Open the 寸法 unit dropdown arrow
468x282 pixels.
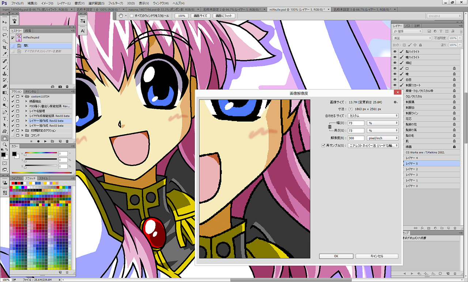coord(350,109)
